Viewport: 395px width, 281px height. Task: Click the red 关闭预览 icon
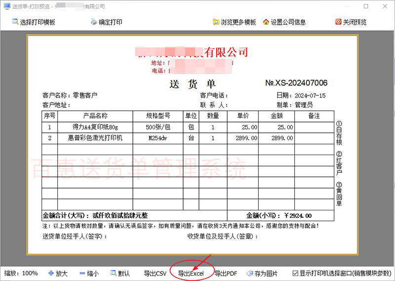338,22
